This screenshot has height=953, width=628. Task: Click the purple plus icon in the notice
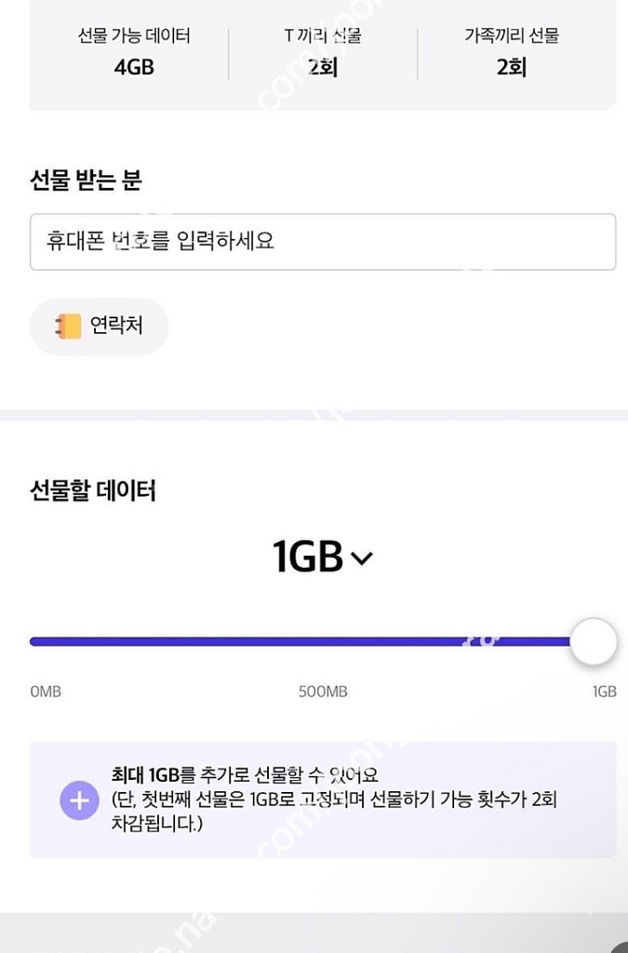coord(79,799)
